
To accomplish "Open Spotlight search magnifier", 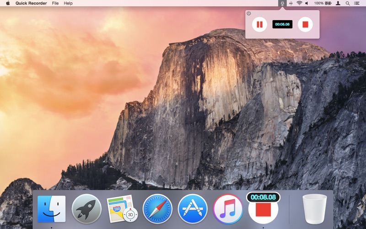I will [x=348, y=3].
